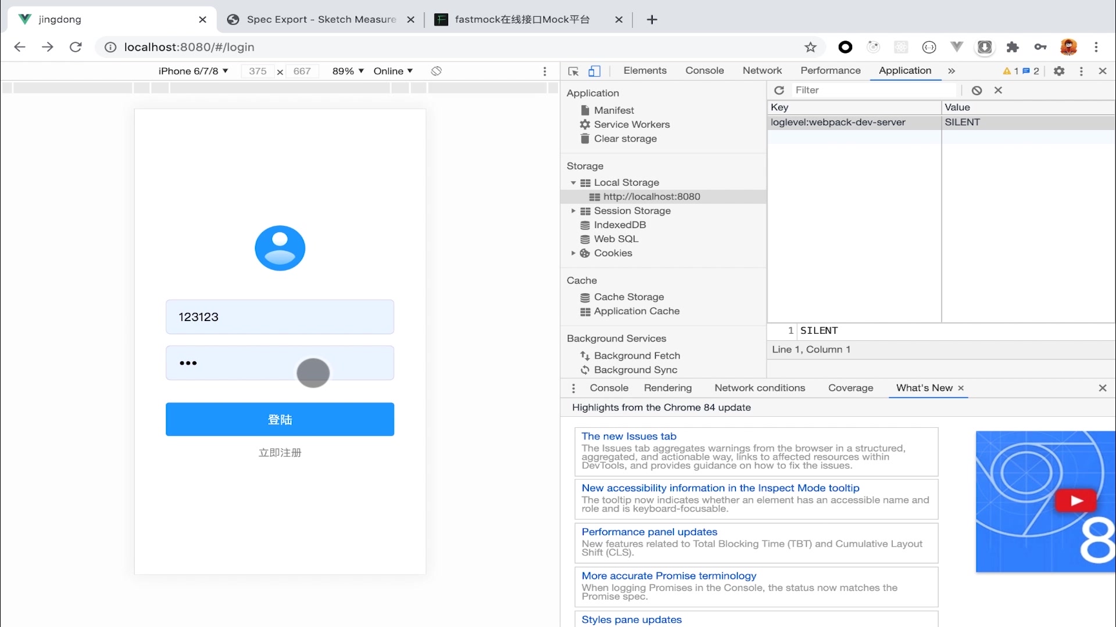Expand the Session Storage tree item
Viewport: 1116px width, 627px height.
573,211
